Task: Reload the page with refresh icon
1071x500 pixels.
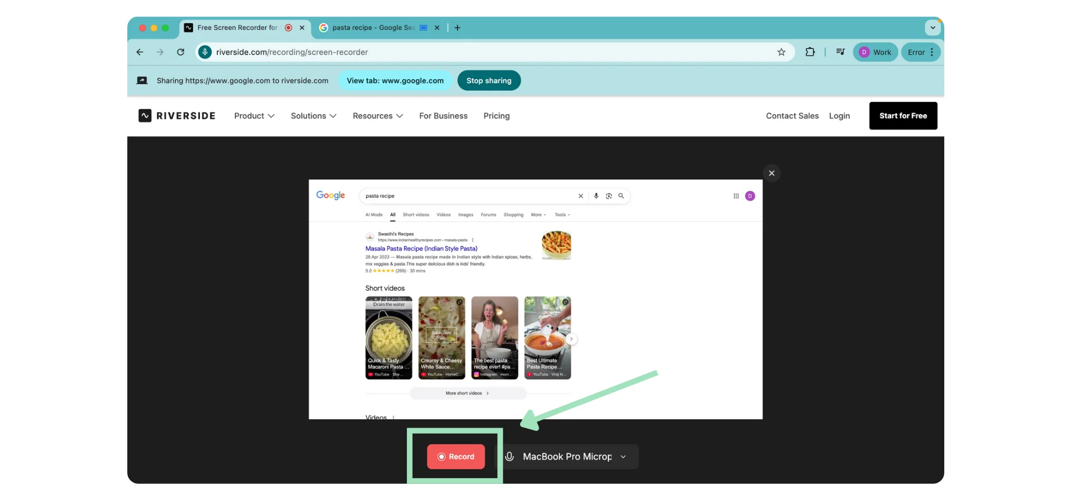Action: pos(180,52)
